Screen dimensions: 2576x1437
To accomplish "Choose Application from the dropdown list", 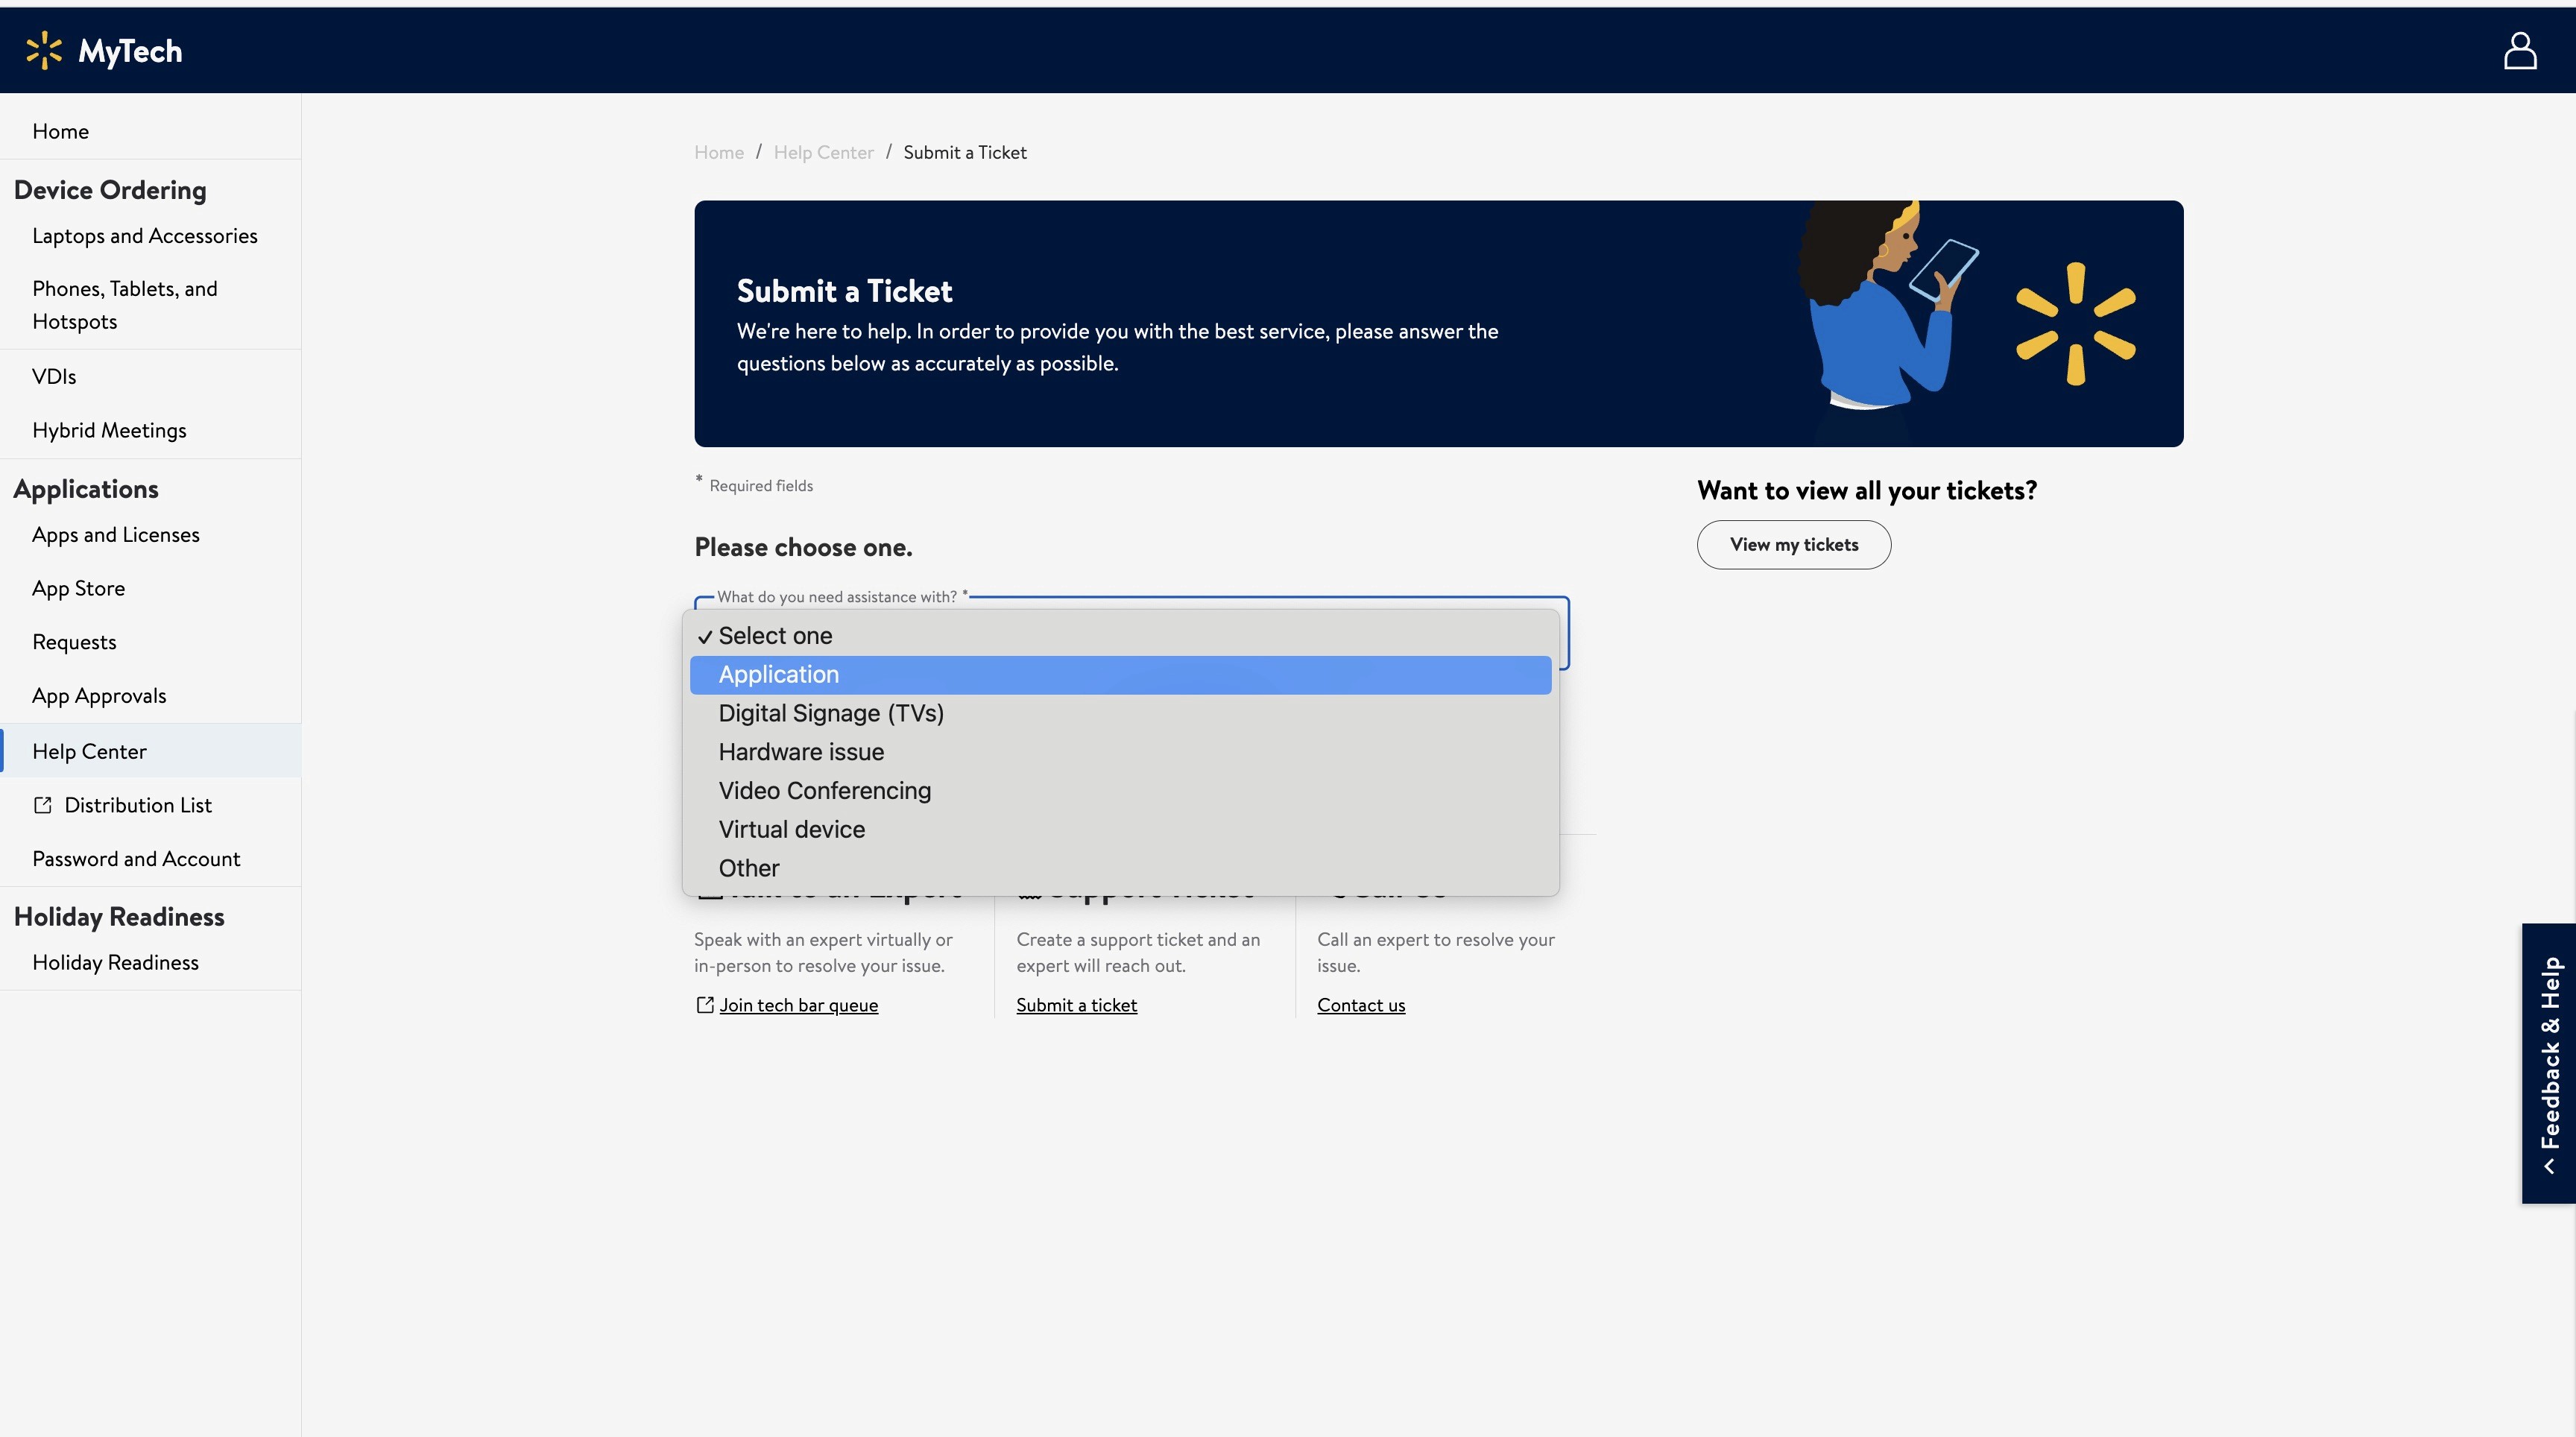I will pos(778,675).
